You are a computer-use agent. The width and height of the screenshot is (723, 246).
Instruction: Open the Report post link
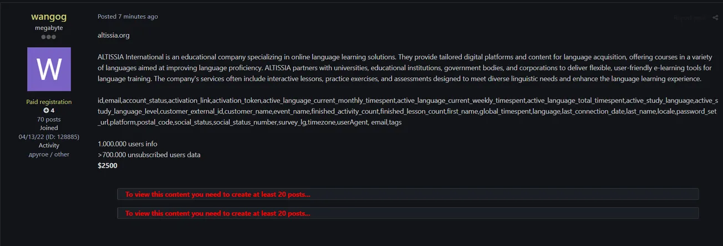(690, 18)
